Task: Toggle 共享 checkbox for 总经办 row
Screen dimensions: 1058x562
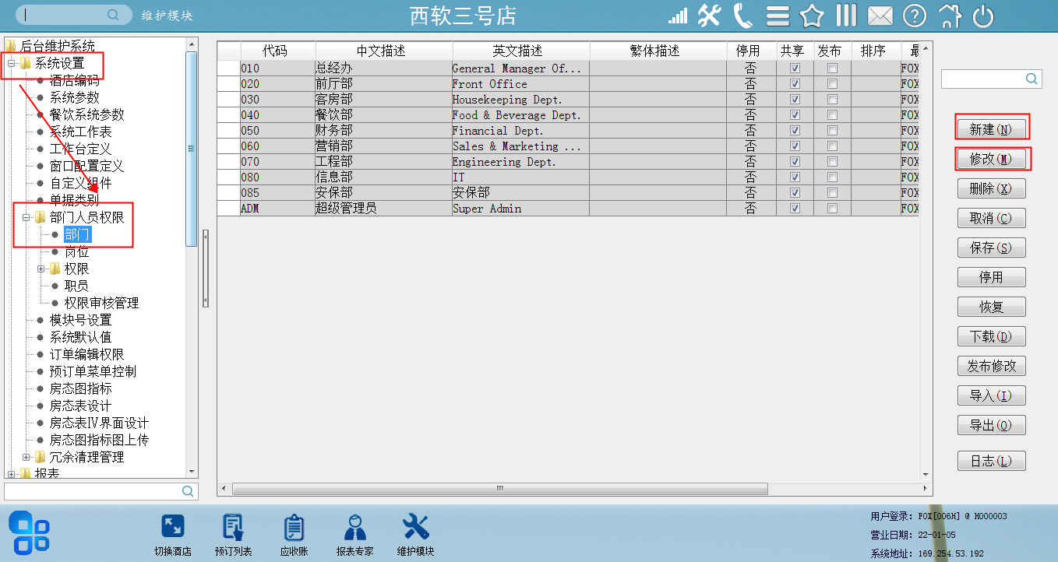Action: tap(795, 68)
